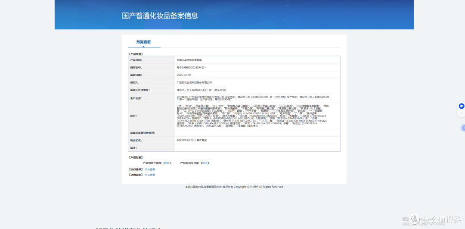The width and height of the screenshot is (465, 229).
Task: Click the drag-handle dots on floating widget
Action: click(x=462, y=113)
